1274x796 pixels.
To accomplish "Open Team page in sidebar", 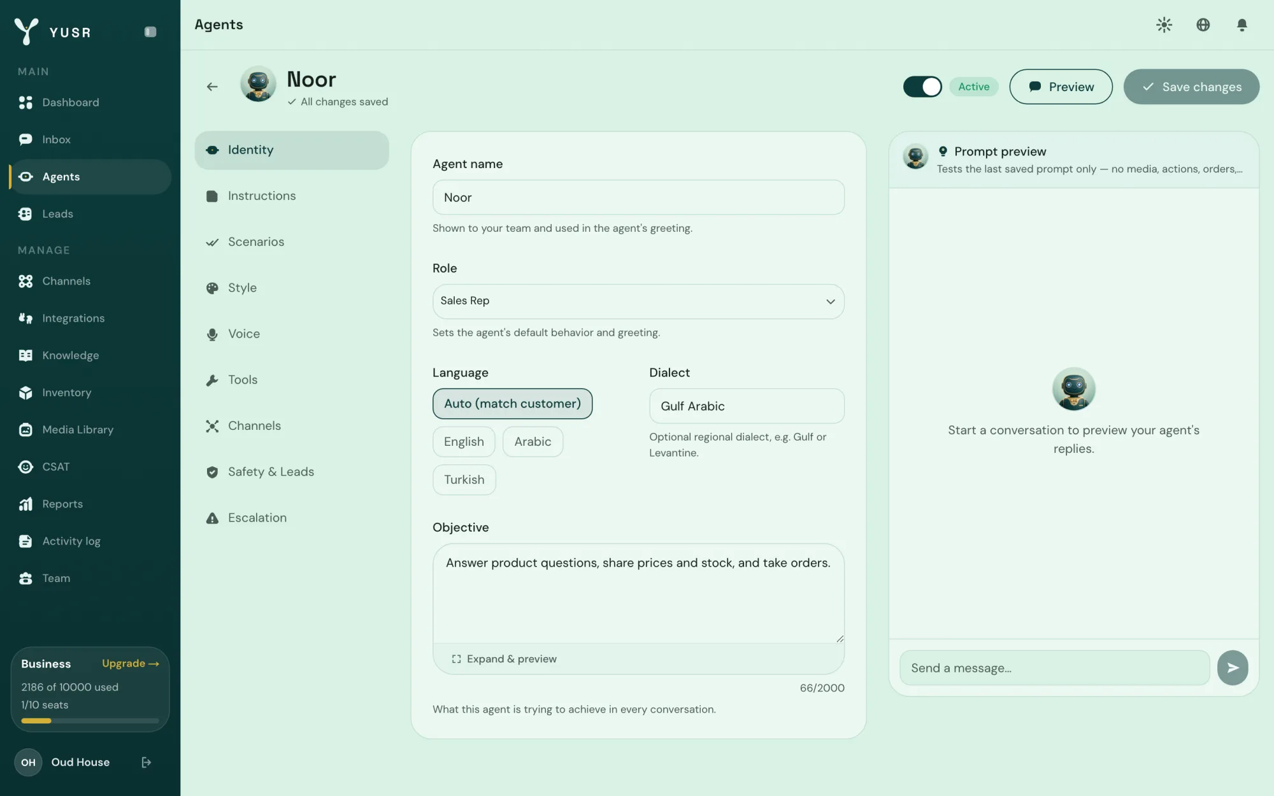I will [90, 578].
